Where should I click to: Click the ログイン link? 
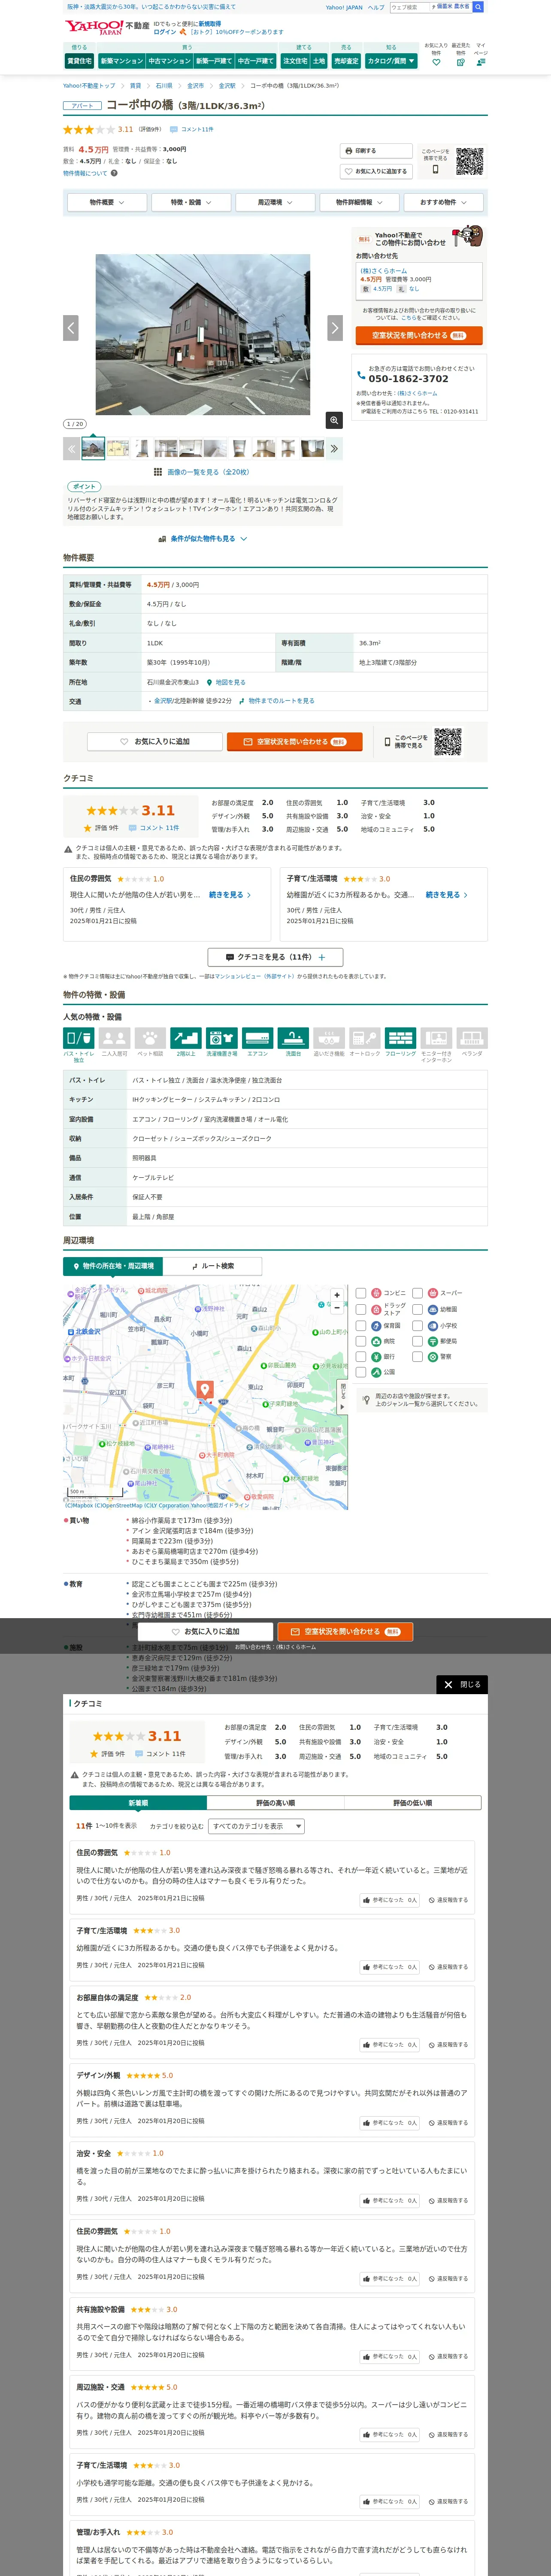coord(165,32)
